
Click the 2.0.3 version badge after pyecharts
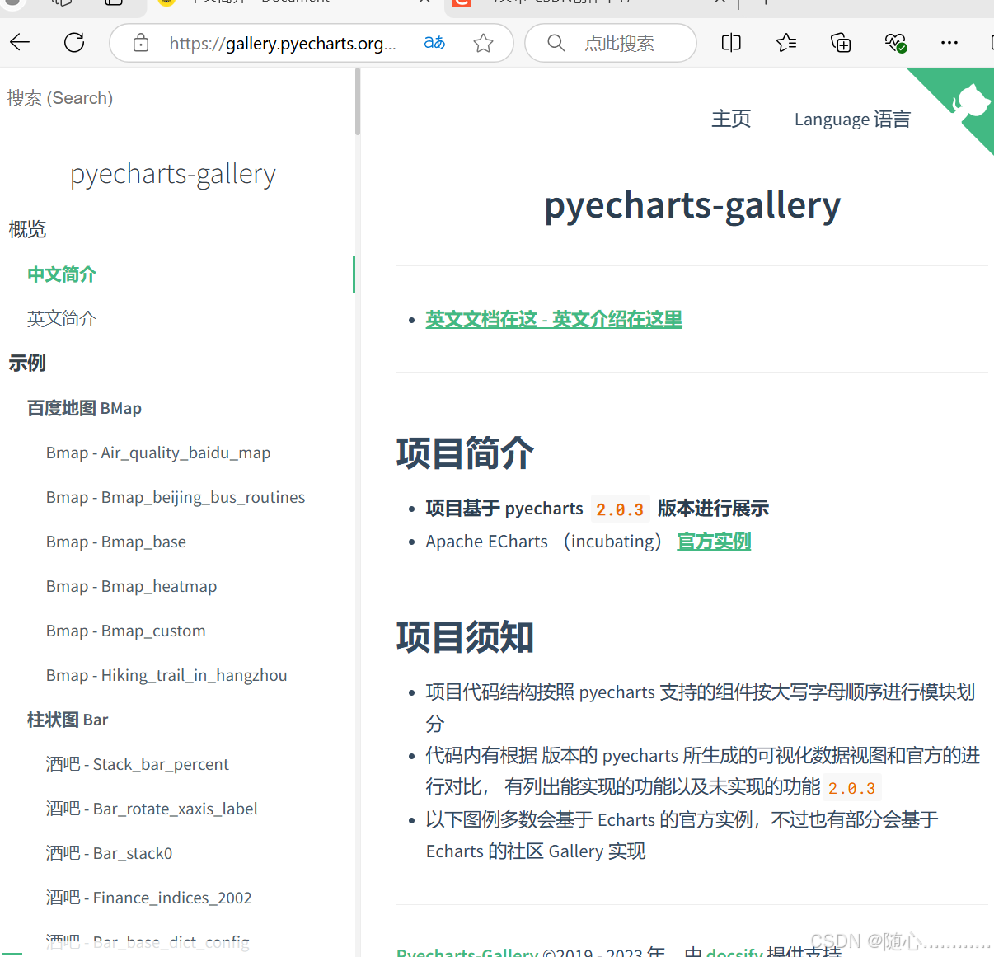point(620,509)
